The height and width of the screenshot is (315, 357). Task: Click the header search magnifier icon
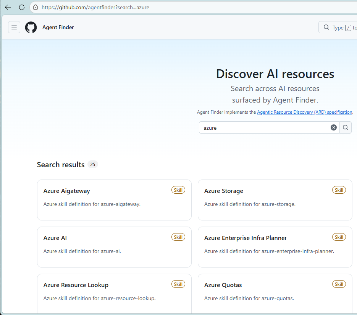(326, 28)
